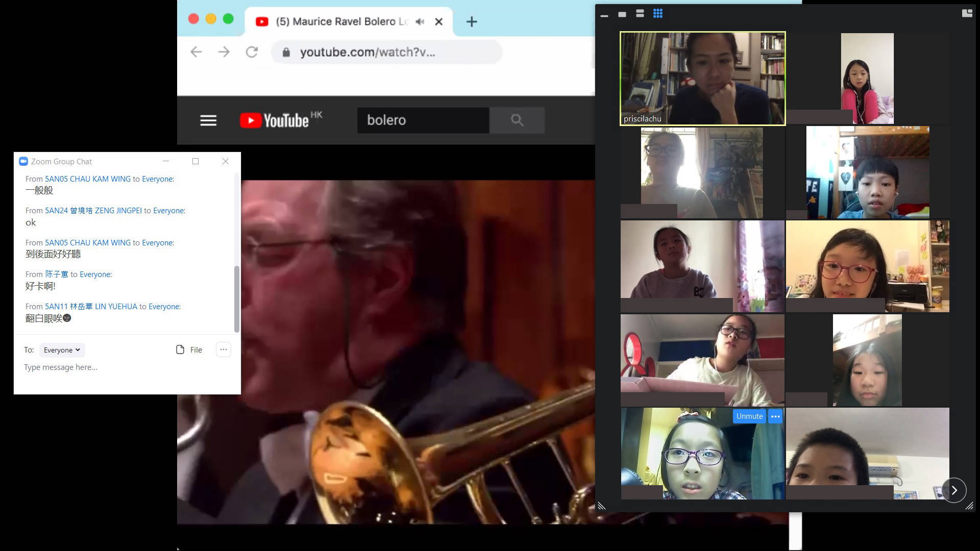Click the File button in Zoom chat
The height and width of the screenshot is (551, 980).
(189, 350)
